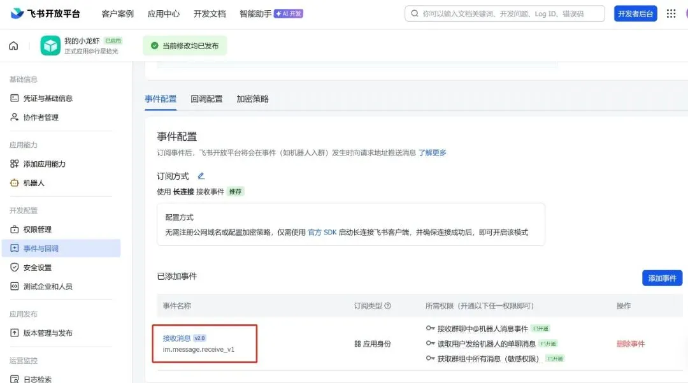This screenshot has width=688, height=383.
Task: Click the im.message.receive_v1 event identifier
Action: click(199, 349)
